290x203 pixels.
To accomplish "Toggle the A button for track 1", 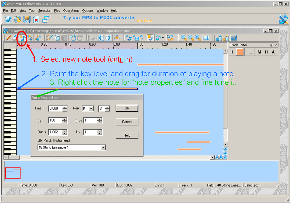I will (273, 52).
